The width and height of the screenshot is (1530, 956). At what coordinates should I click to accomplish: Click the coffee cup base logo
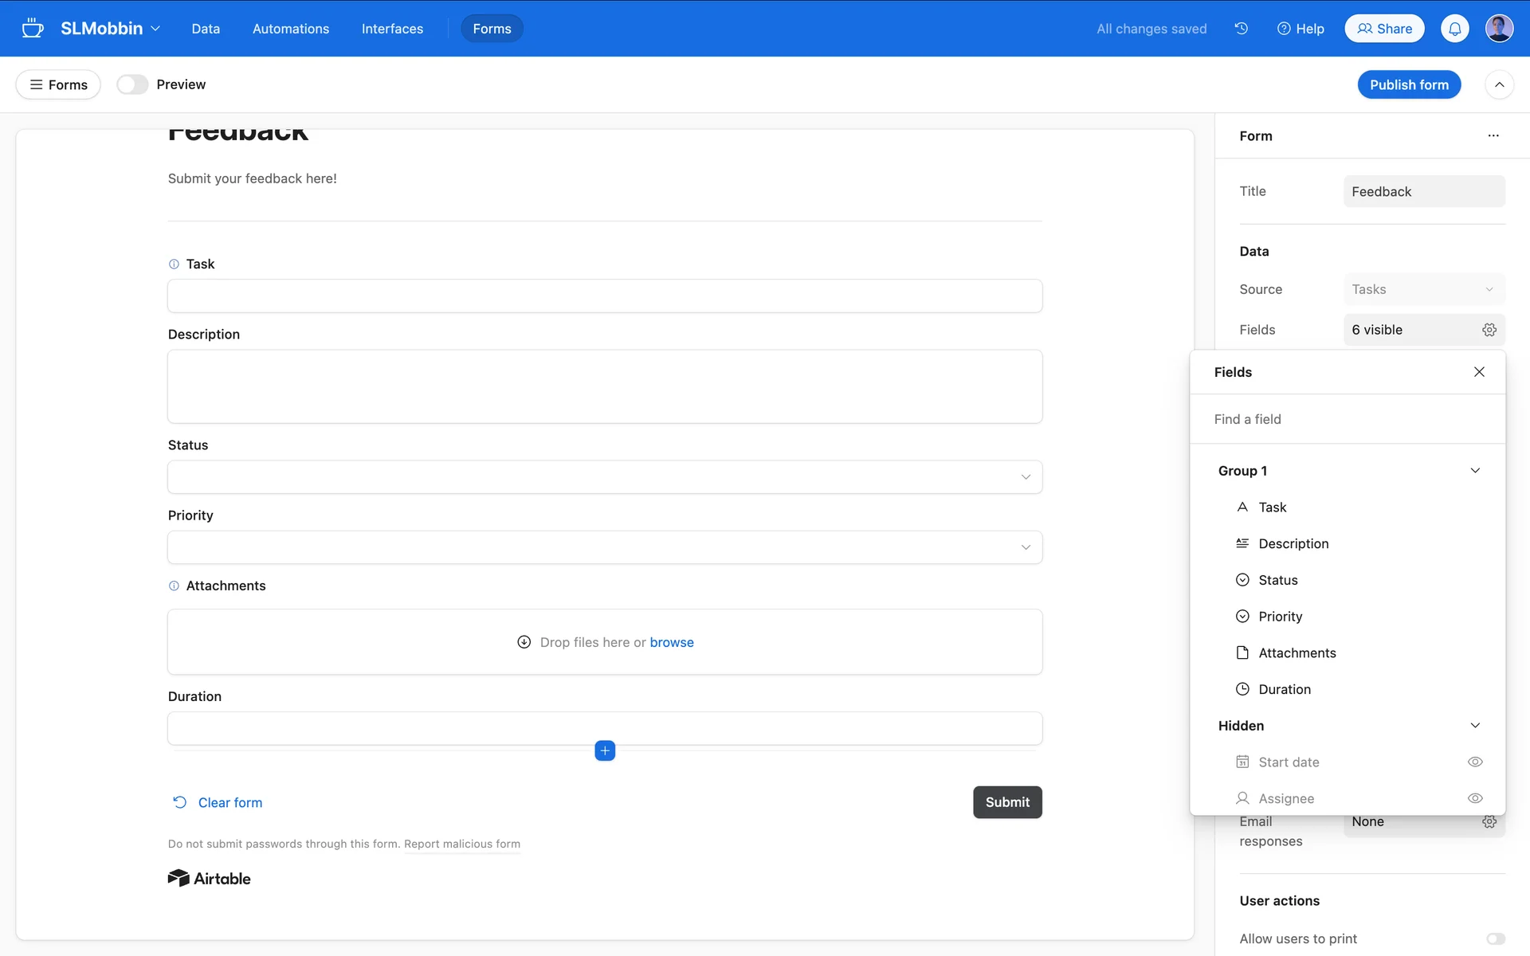pyautogui.click(x=33, y=29)
